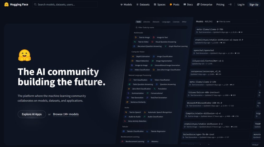Select the Text-to-Speech task icon
Screen dimensions: 264x147
[x=126, y=112]
